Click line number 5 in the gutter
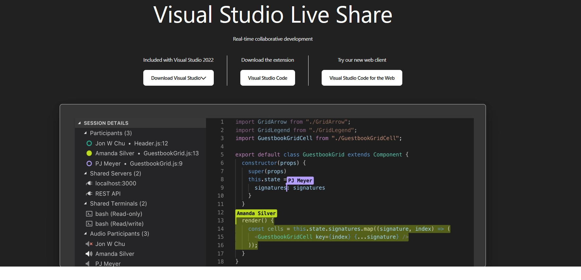This screenshot has height=280, width=581. click(x=222, y=155)
